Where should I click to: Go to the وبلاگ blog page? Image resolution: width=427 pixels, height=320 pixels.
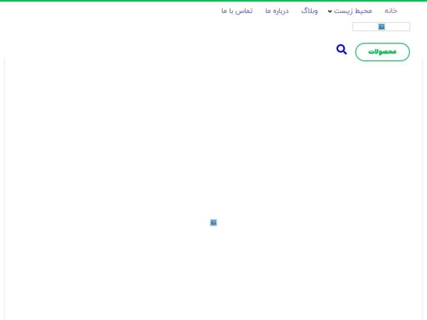[310, 11]
